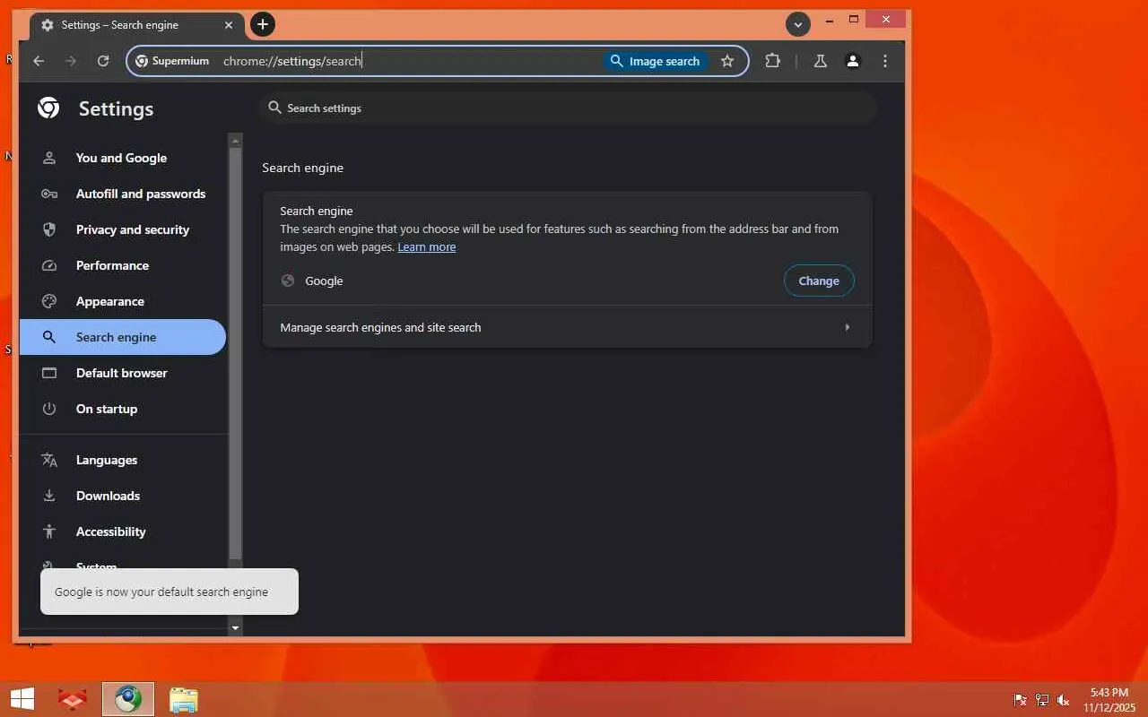Close the Supermium window
The height and width of the screenshot is (717, 1148).
[886, 19]
